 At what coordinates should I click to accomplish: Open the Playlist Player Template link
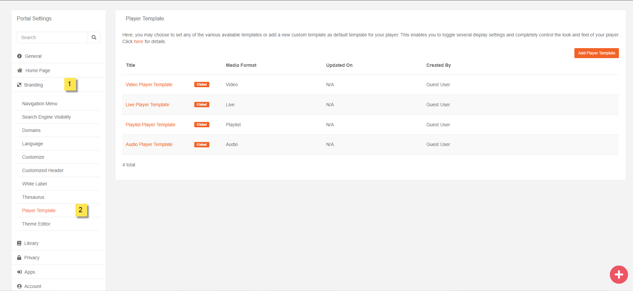(x=150, y=125)
